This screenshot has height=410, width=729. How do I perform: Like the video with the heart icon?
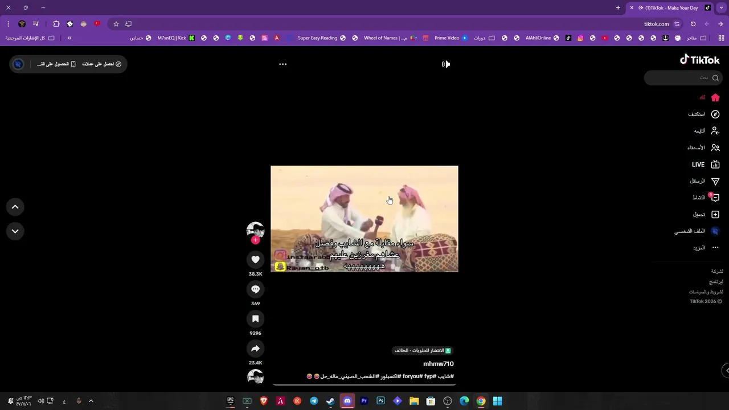tap(255, 260)
